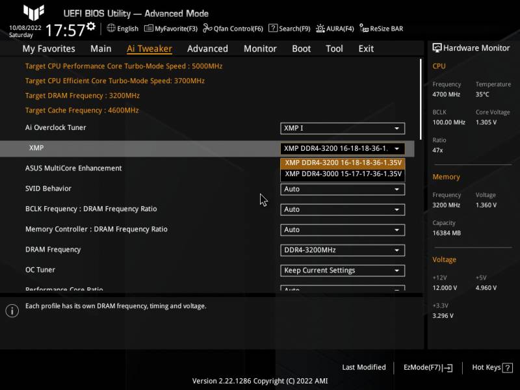This screenshot has height=390, width=520.
Task: Click the ReSize BAR icon
Action: pyautogui.click(x=364, y=28)
